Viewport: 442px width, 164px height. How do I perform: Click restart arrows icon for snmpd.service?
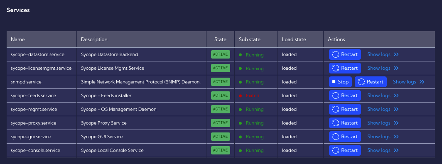click(361, 82)
